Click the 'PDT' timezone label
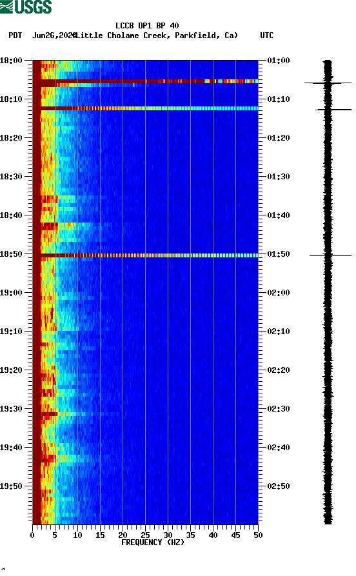 (15, 35)
